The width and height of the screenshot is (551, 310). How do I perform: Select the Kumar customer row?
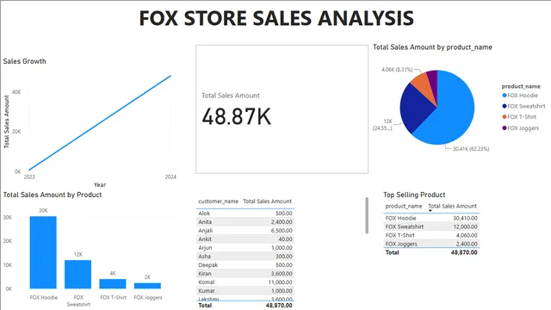[x=245, y=291]
